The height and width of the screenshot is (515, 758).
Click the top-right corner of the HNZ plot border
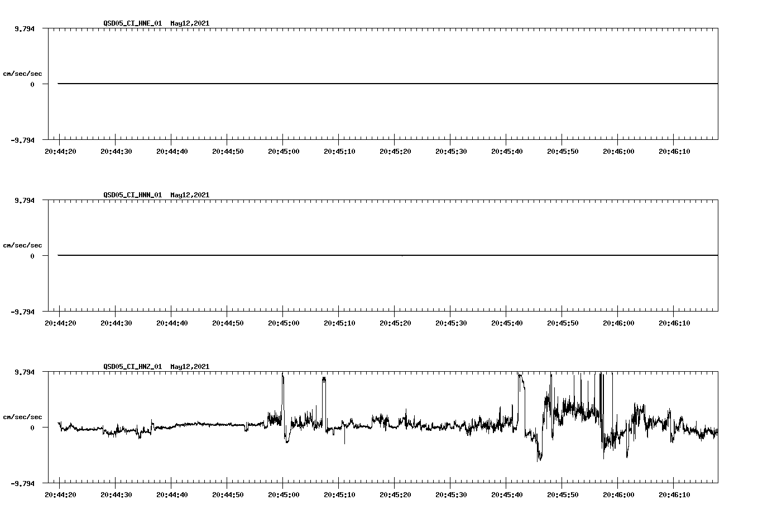pos(718,371)
